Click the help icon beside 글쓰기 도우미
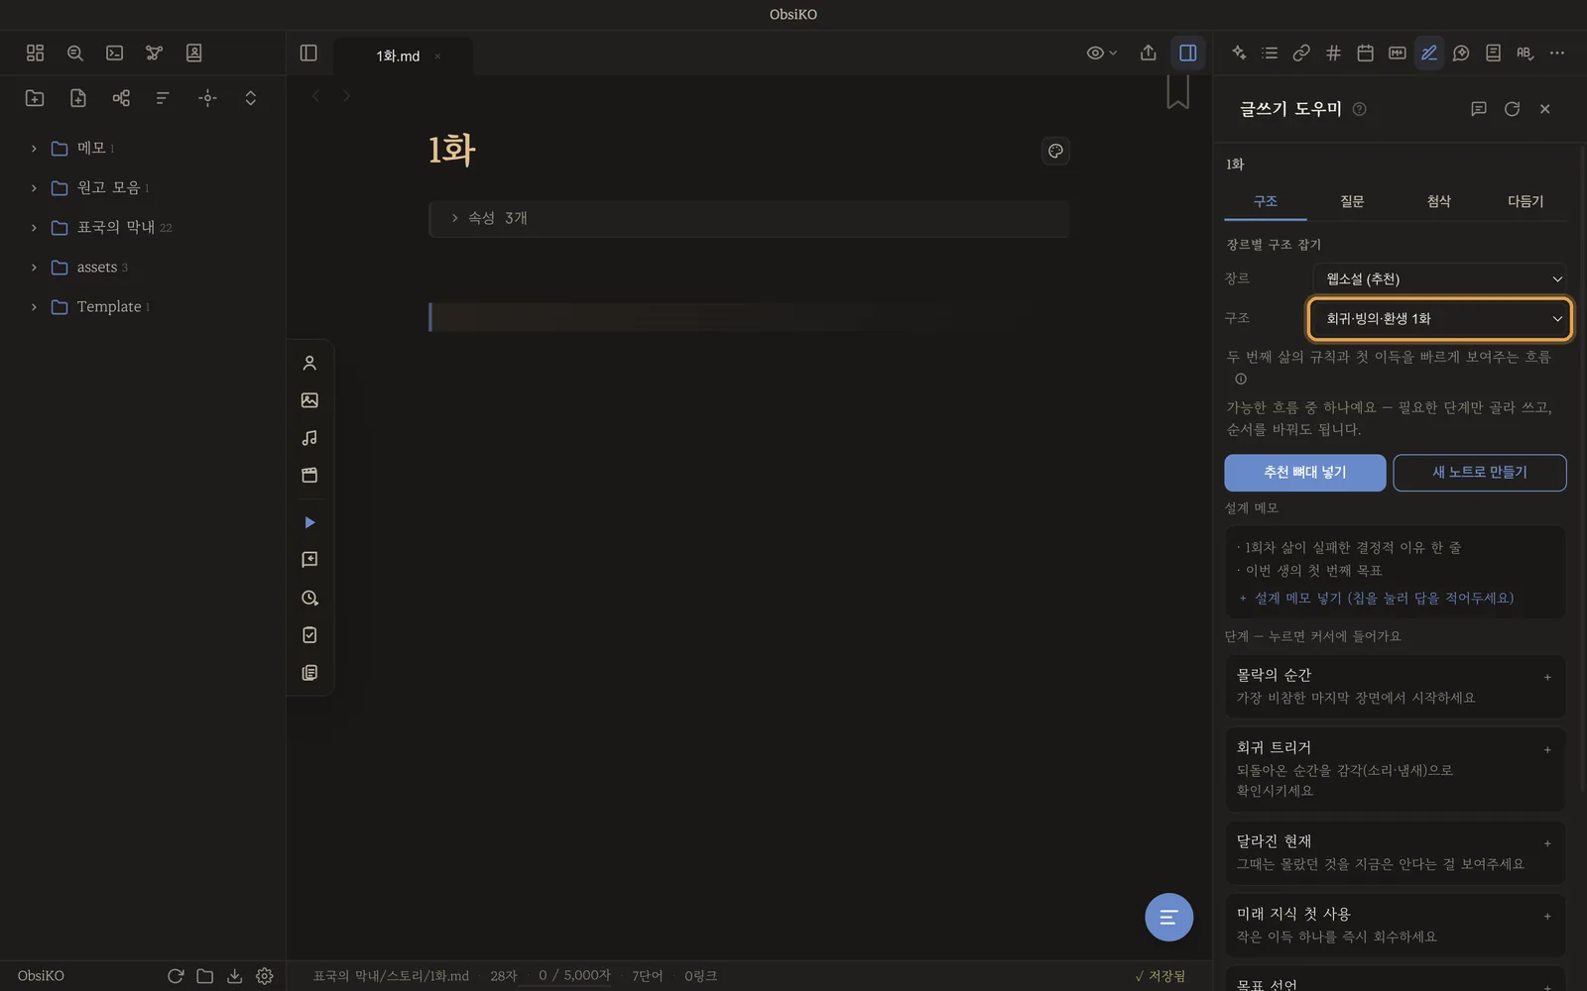 pyautogui.click(x=1360, y=109)
